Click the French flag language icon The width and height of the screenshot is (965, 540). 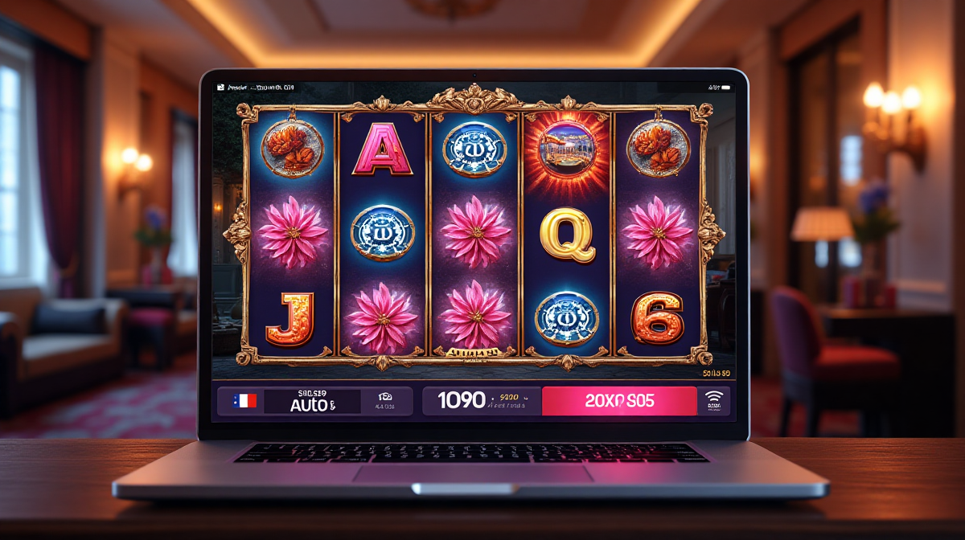tap(244, 401)
